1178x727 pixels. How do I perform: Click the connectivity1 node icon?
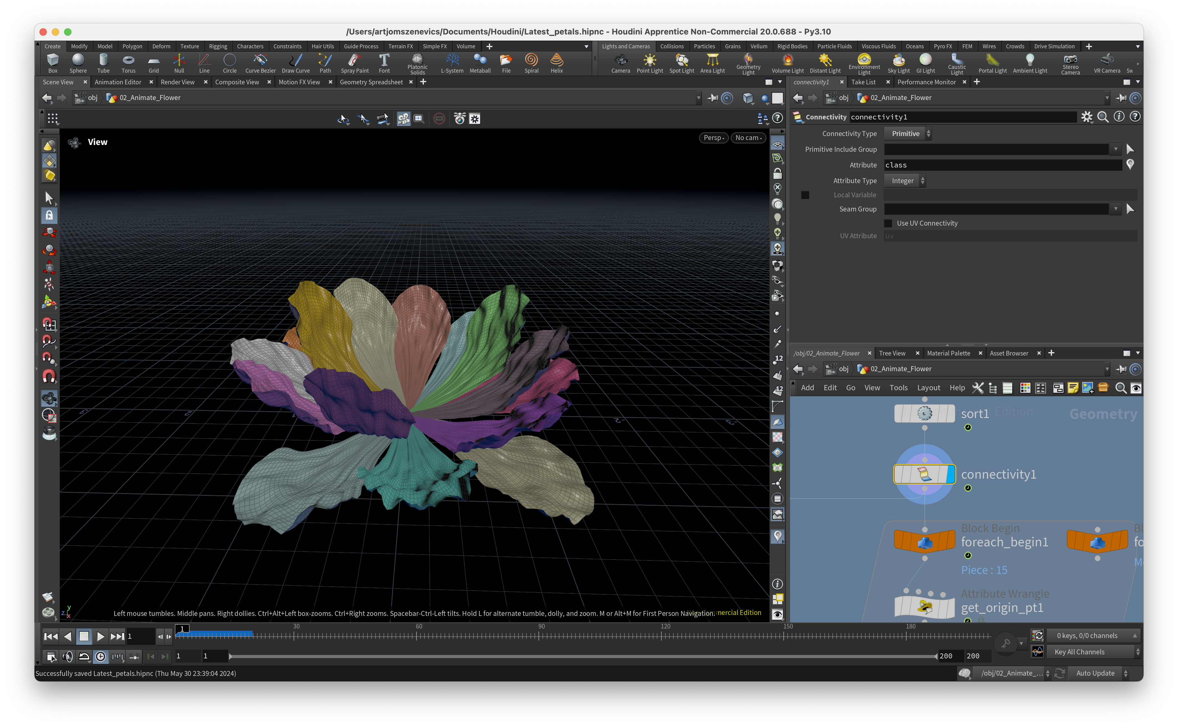tap(924, 474)
